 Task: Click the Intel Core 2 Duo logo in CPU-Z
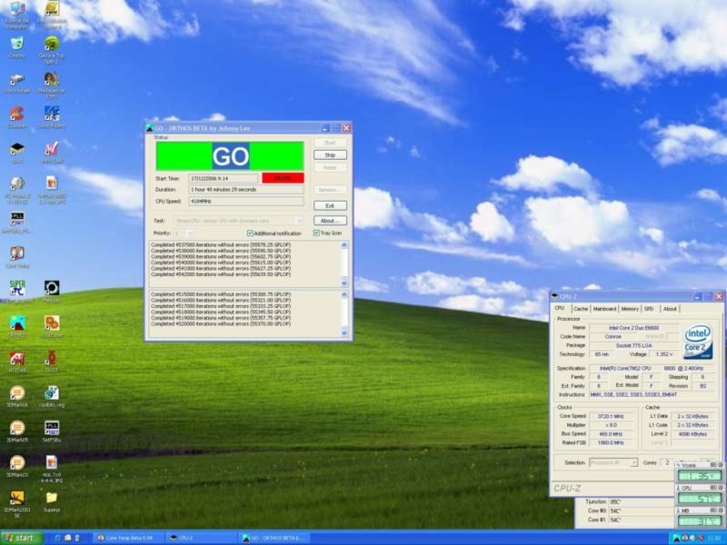click(698, 342)
